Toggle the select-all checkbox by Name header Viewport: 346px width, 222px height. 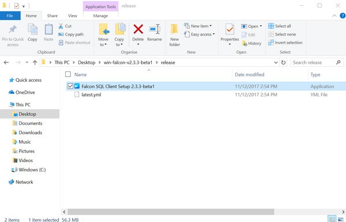pyautogui.click(x=68, y=74)
